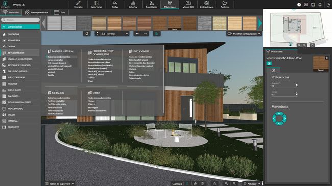Switch to the Exterior tab
Screen dimensions: 332x186
pyautogui.click(x=133, y=5)
